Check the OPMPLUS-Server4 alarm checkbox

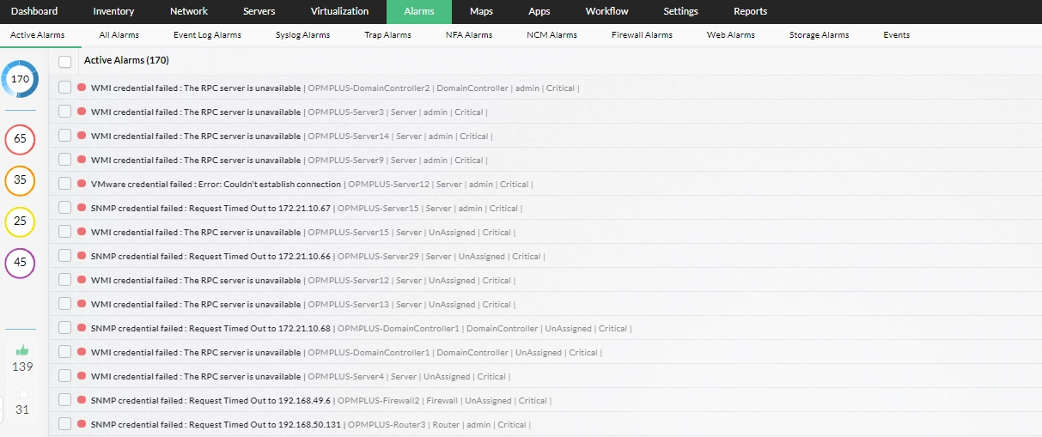tap(64, 376)
